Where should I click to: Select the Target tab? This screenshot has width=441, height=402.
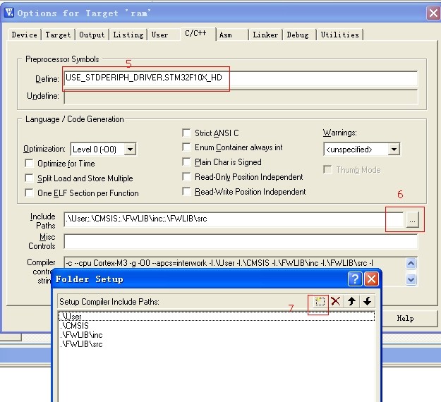tap(58, 35)
